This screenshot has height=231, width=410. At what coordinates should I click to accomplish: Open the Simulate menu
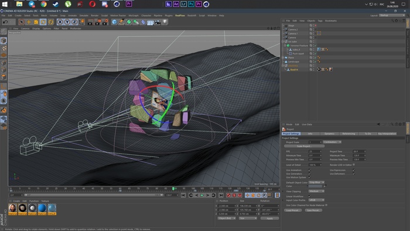84,15
